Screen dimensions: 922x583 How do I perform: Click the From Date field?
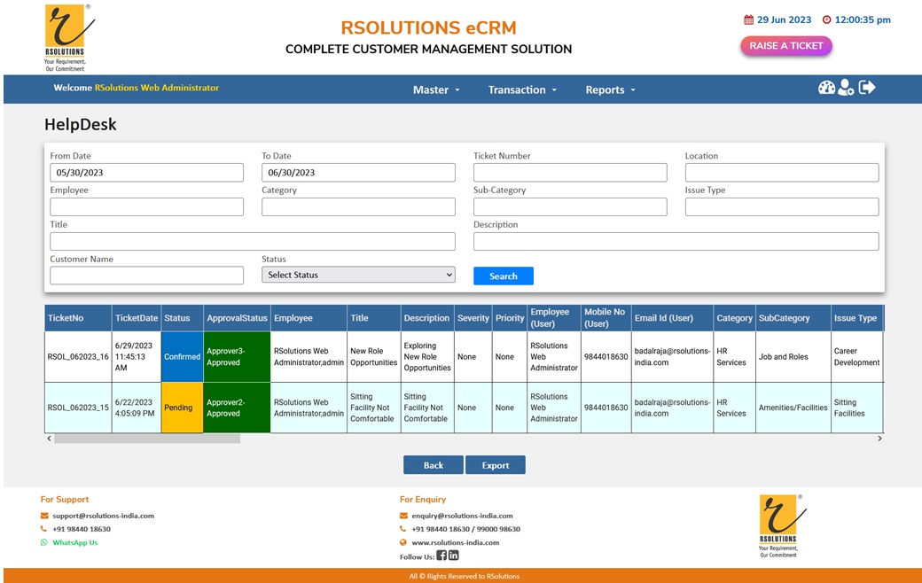(146, 173)
